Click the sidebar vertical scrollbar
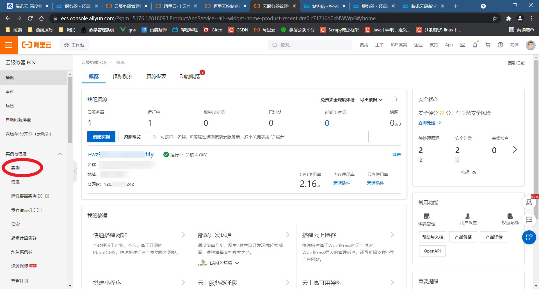This screenshot has width=539, height=289. [70, 109]
